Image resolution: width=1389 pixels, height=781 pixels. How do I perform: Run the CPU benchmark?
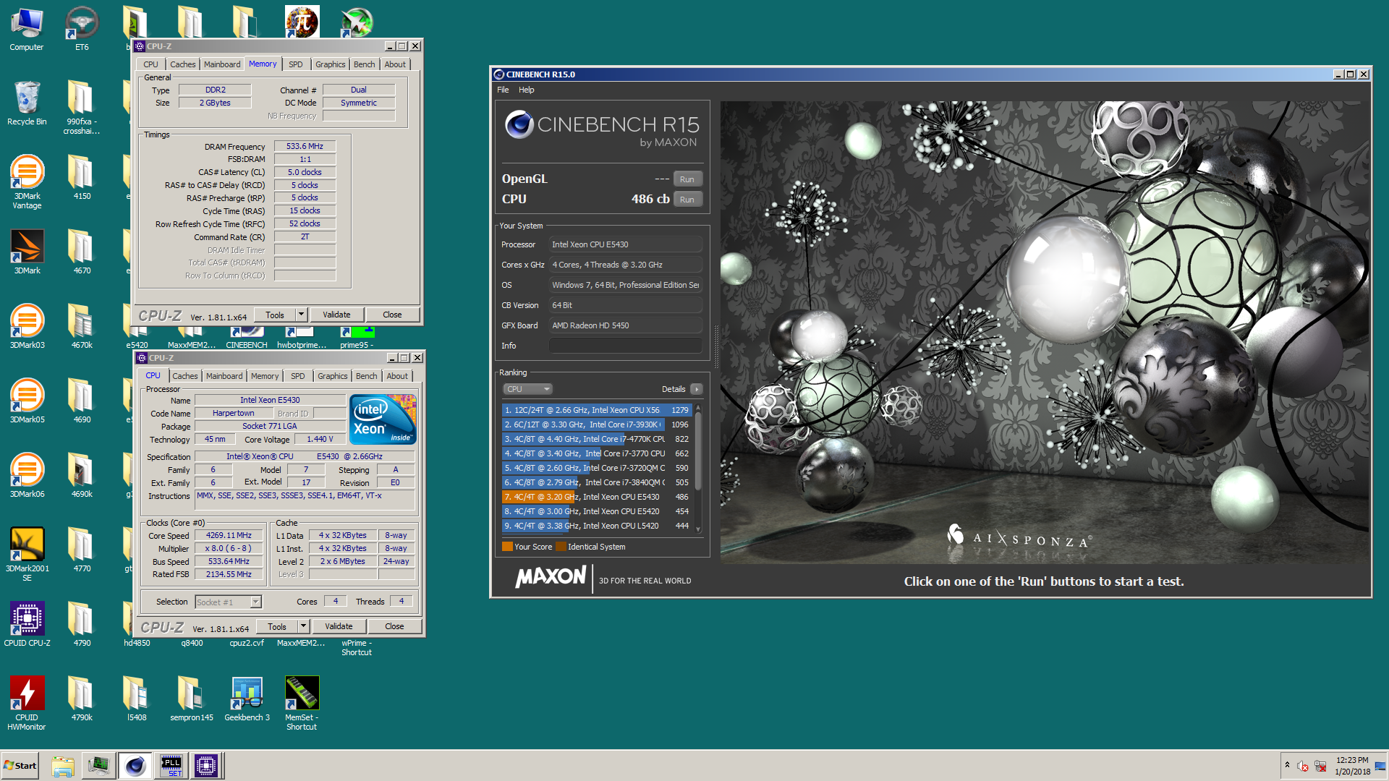pos(687,200)
